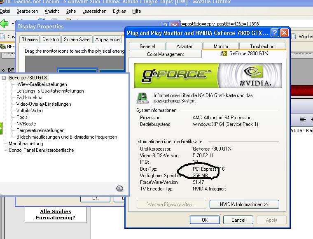Switch to the General tab

tap(147, 46)
